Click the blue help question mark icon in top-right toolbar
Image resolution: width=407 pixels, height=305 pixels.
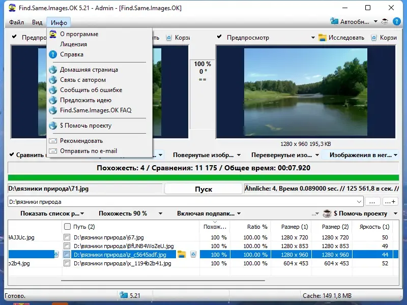click(x=397, y=21)
